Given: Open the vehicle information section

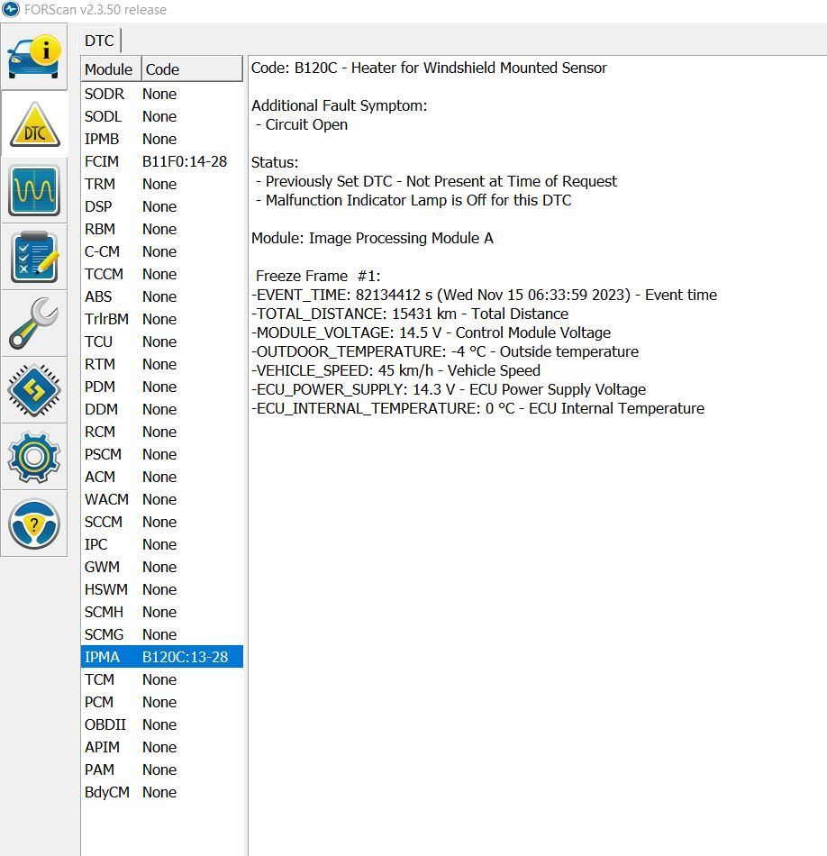Looking at the screenshot, I should tap(34, 57).
